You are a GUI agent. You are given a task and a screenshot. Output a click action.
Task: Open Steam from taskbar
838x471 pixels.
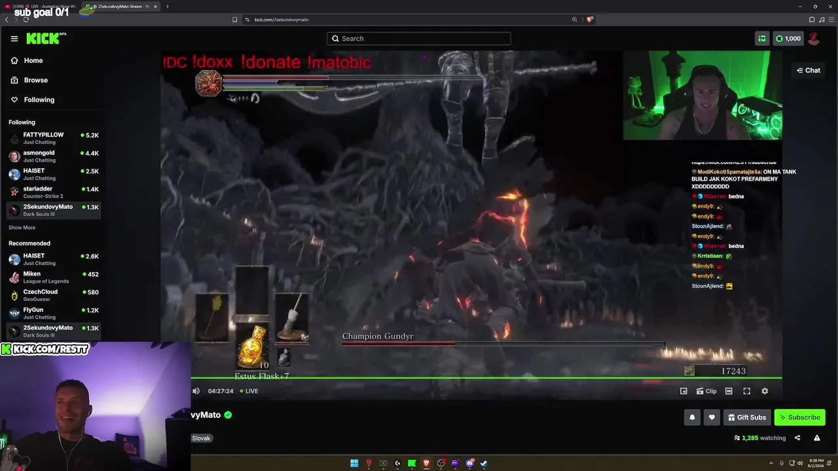[x=484, y=463]
